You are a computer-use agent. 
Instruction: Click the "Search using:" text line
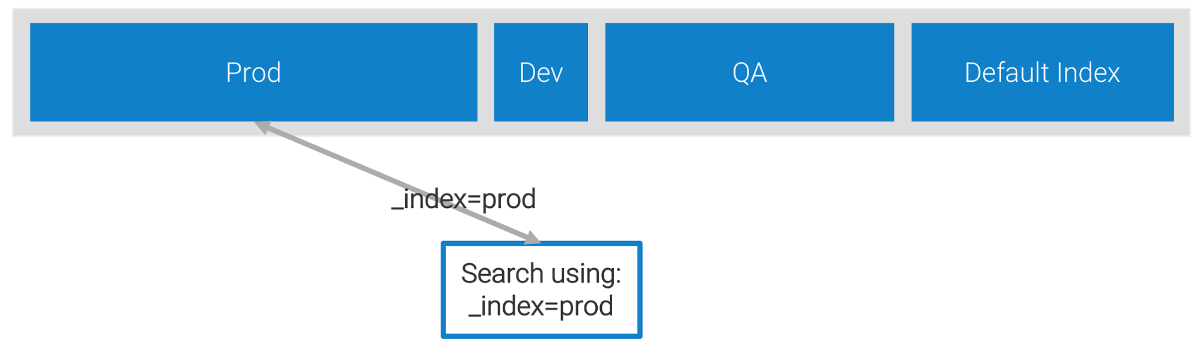[541, 273]
